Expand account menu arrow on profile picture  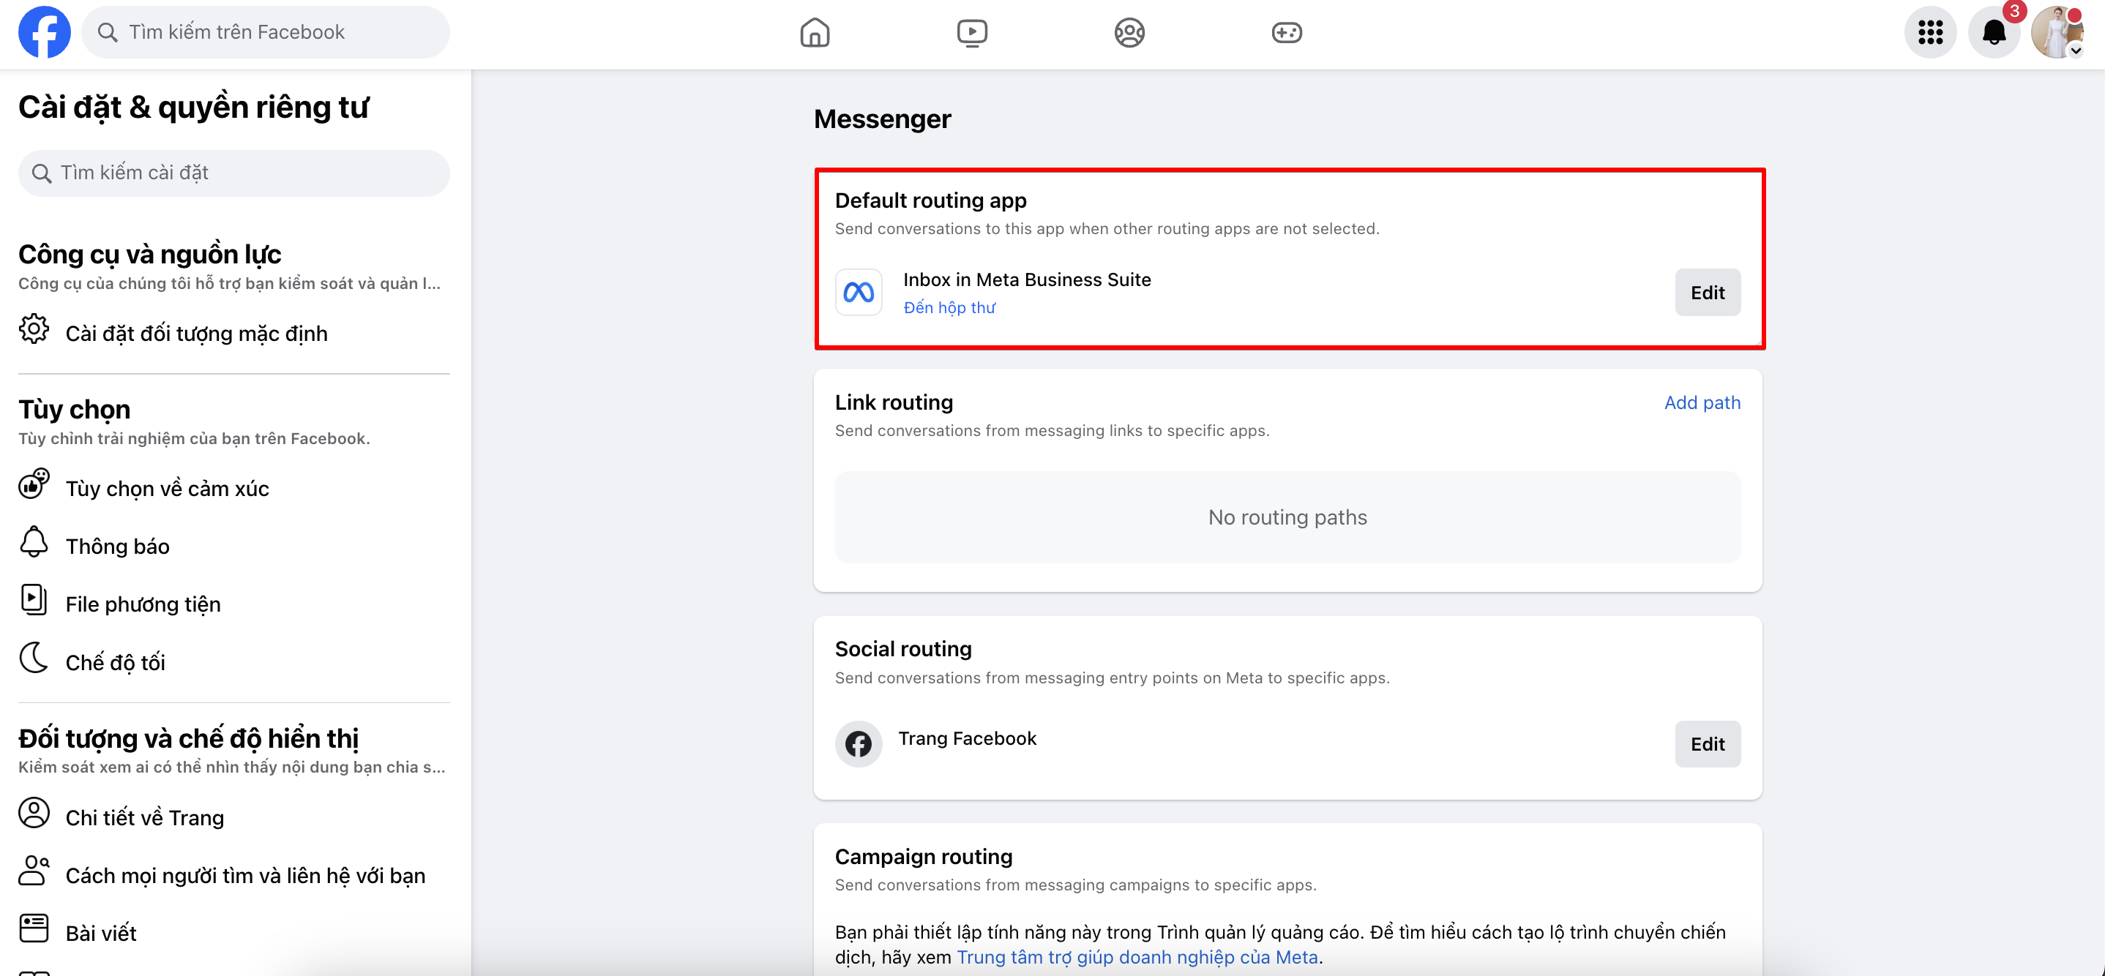(2076, 51)
